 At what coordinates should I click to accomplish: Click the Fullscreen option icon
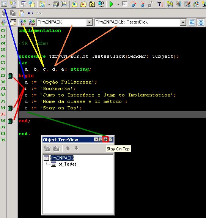click(x=4, y=4)
